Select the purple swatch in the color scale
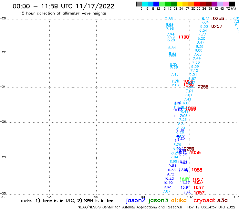 (214, 4)
